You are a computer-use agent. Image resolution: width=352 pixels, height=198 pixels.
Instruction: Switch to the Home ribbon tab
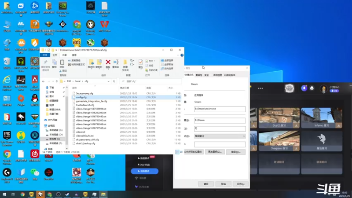(x=55, y=55)
